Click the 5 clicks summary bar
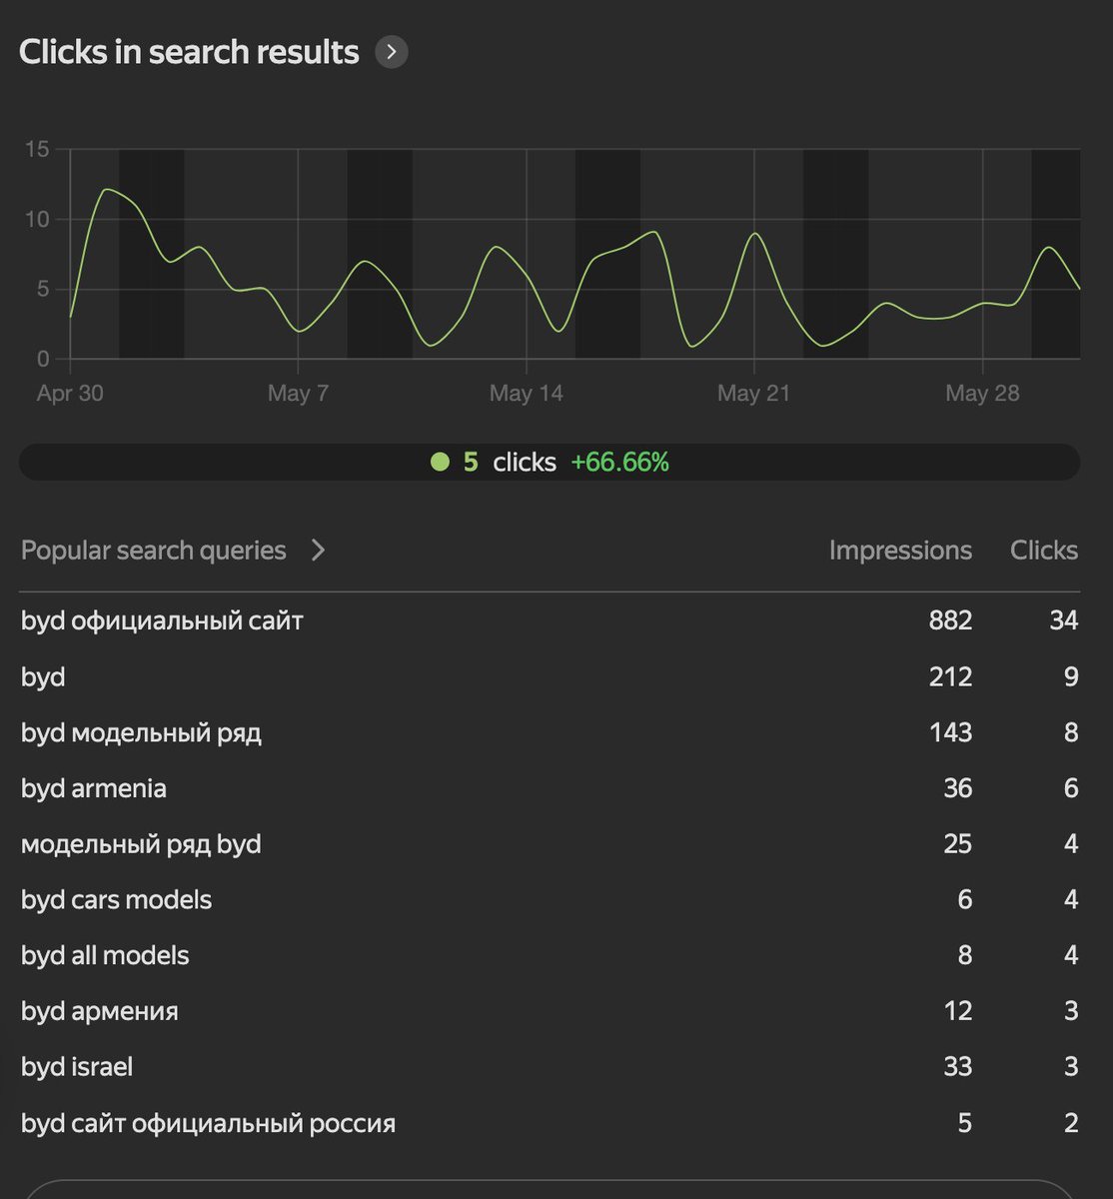The height and width of the screenshot is (1199, 1113). pos(550,462)
